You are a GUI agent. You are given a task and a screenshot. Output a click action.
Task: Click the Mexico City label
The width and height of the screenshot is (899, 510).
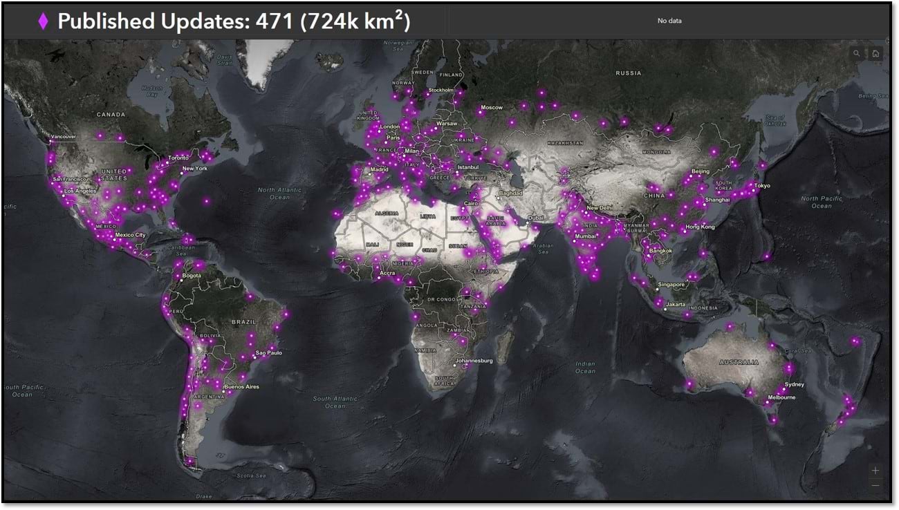click(x=130, y=235)
